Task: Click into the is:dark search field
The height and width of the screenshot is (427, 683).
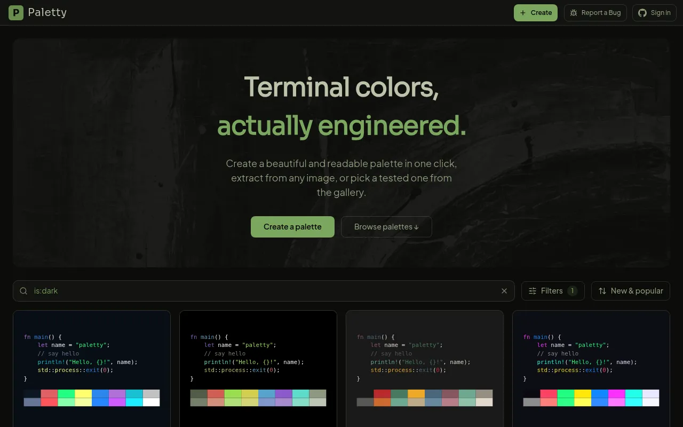Action: coord(264,291)
